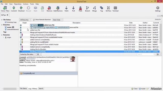Toggle Show Remote Branches checkbox
This screenshot has height=91, width=163.
tap(34, 20)
